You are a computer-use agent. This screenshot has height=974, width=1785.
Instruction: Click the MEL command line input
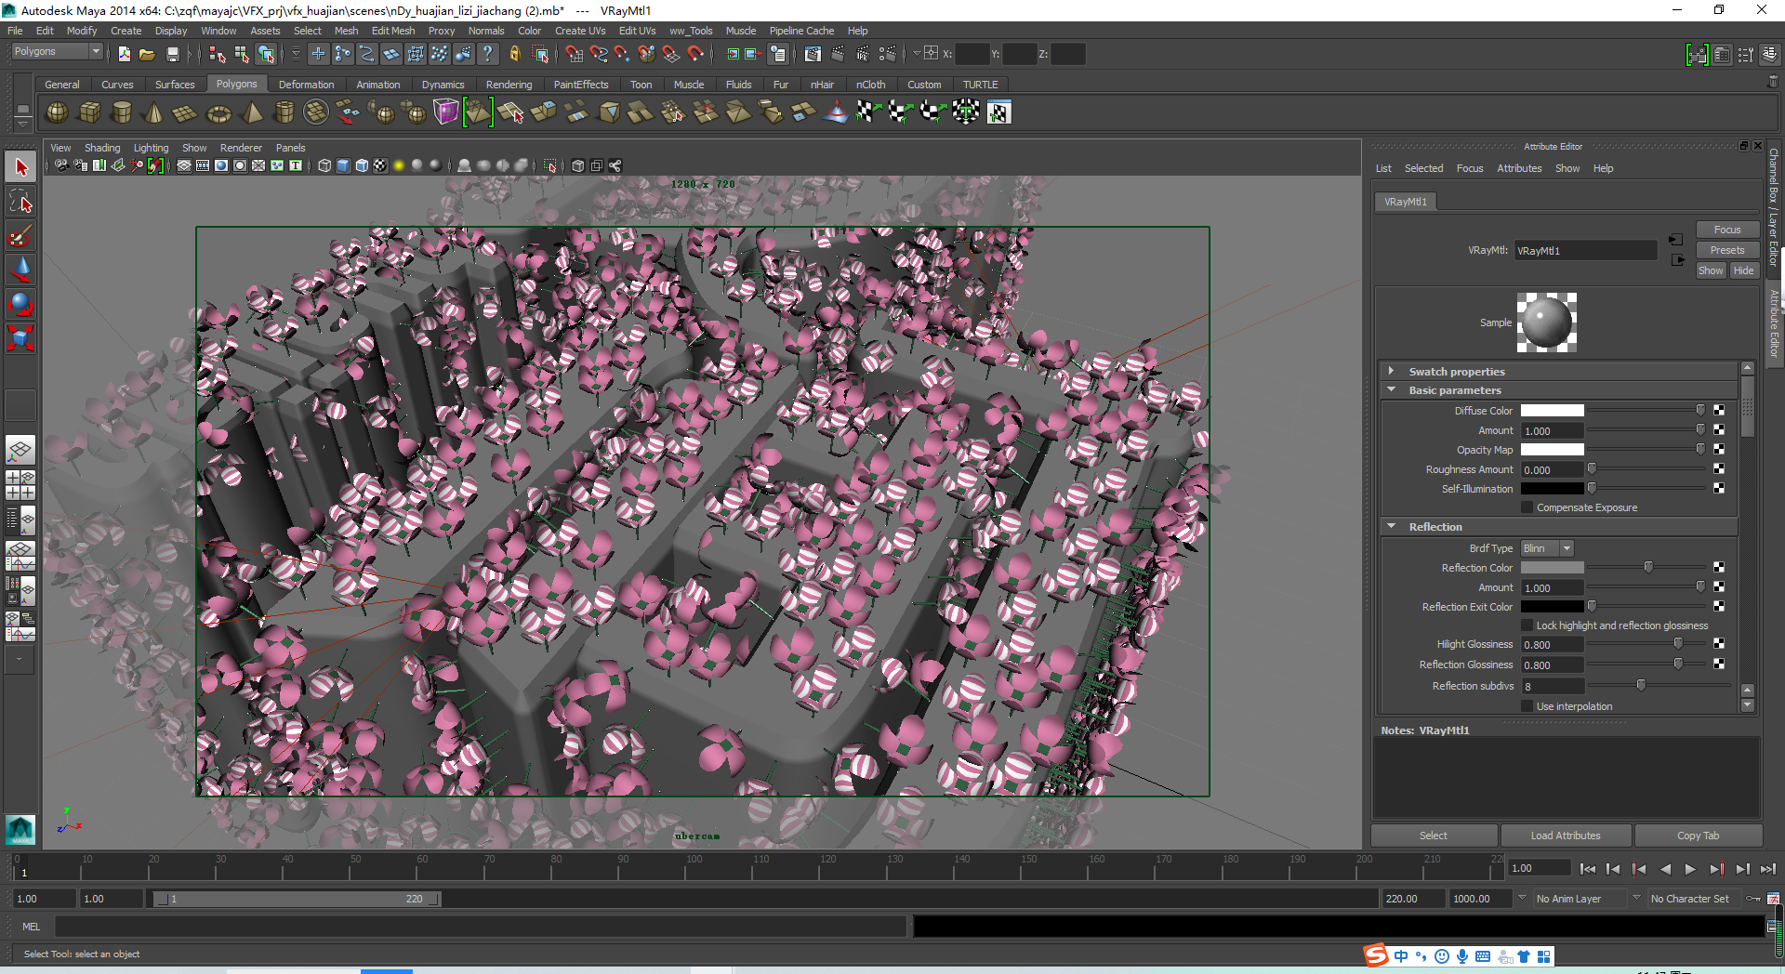click(x=481, y=926)
